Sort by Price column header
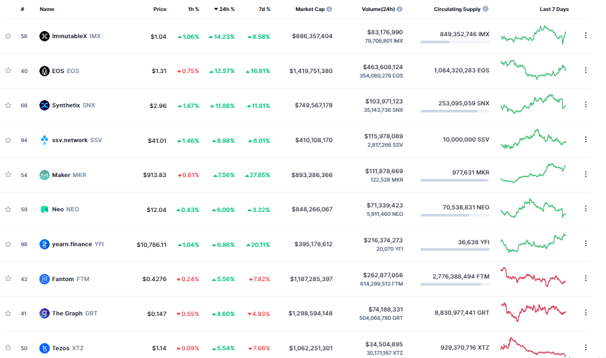This screenshot has width=606, height=358. [160, 9]
